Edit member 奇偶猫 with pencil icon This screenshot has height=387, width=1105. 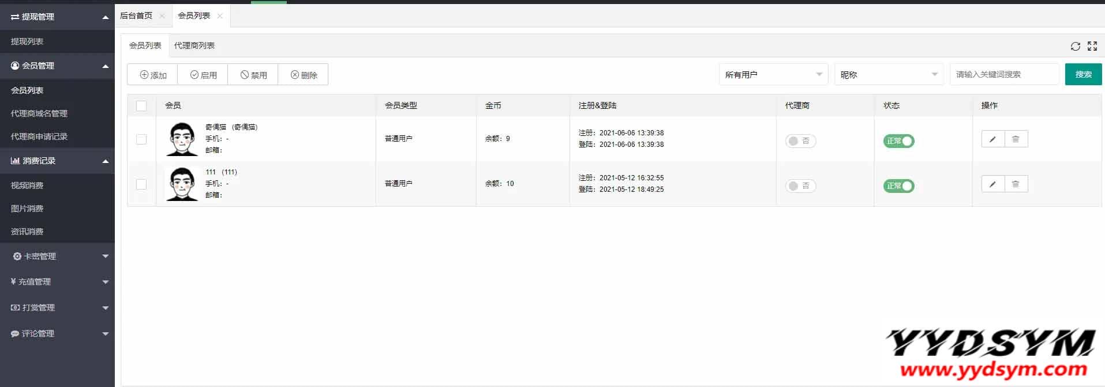coord(993,139)
